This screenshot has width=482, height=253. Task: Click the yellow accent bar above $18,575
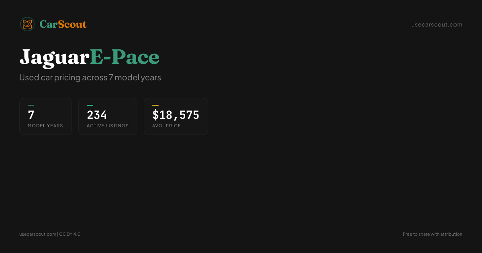(155, 105)
